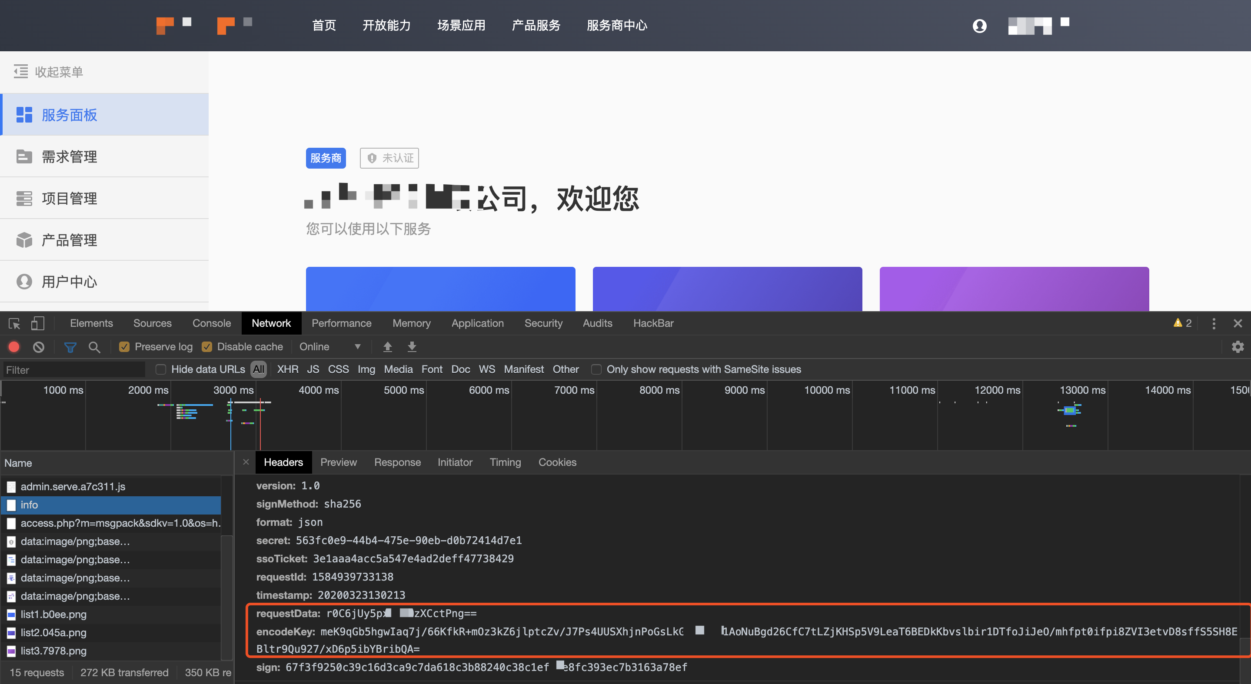This screenshot has width=1251, height=684.
Task: Open network settings gear icon
Action: 1238,347
